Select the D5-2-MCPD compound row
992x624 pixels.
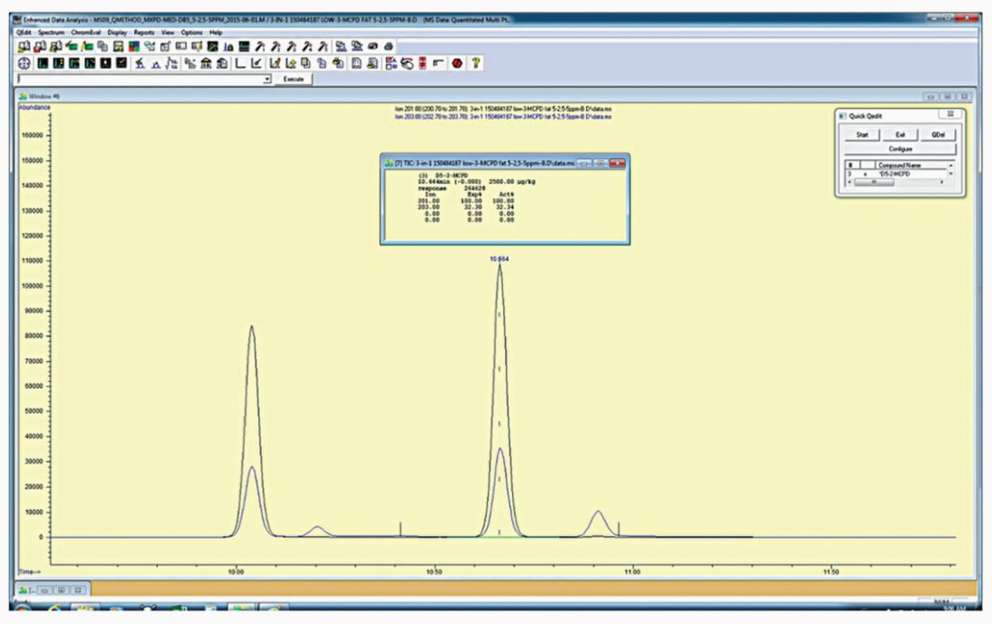coord(897,174)
